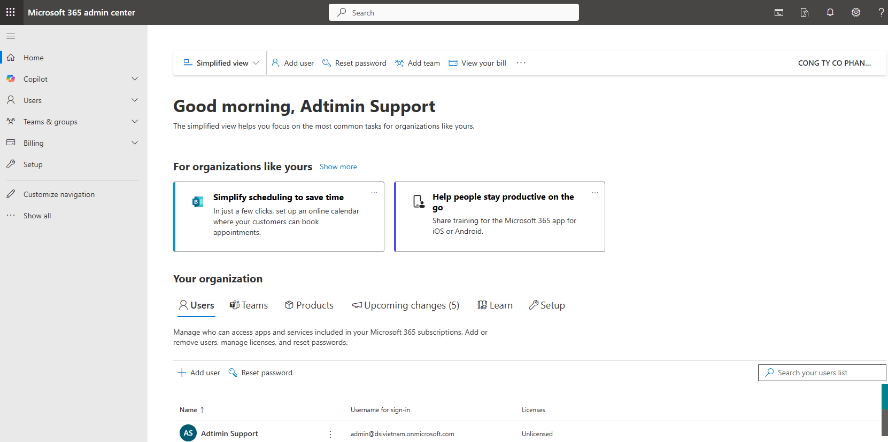Sort by Name column arrow

tap(202, 410)
